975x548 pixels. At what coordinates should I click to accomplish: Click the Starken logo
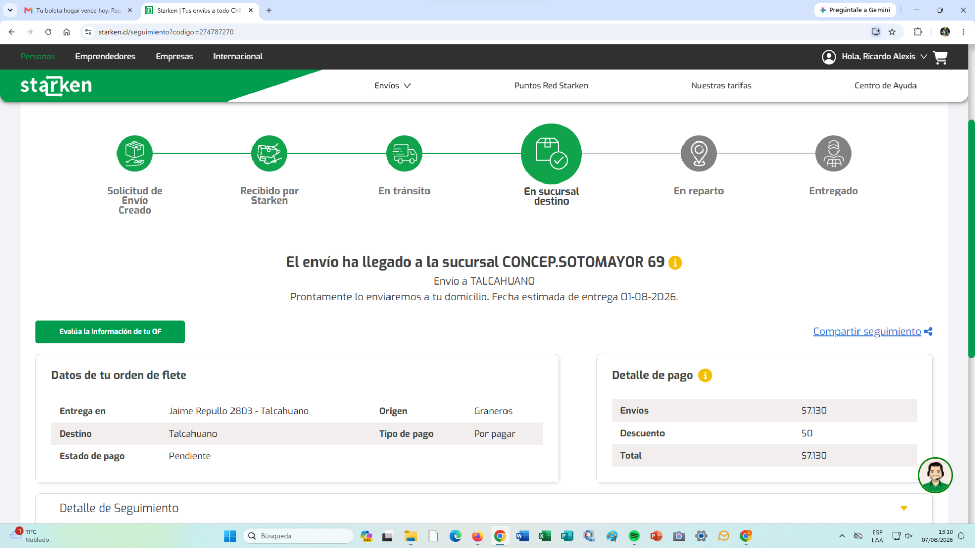tap(56, 86)
